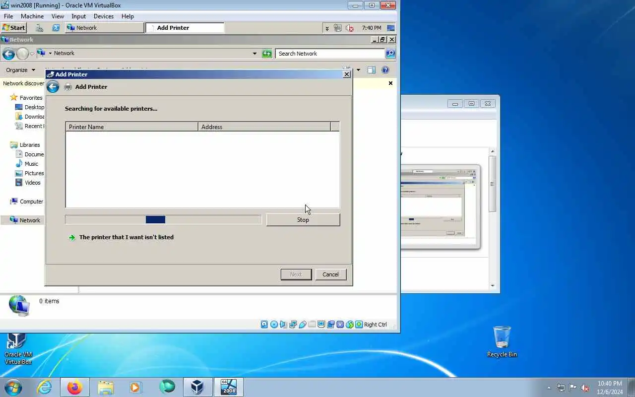Select the Network taskbar button in guest
This screenshot has width=635, height=397.
tap(104, 28)
